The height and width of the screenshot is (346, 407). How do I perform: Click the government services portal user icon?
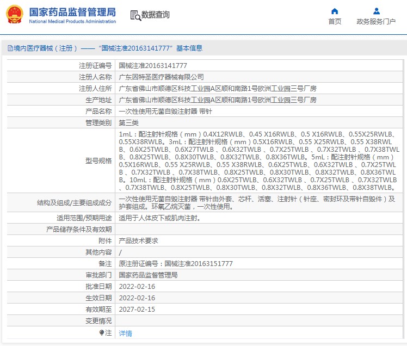click(x=377, y=11)
